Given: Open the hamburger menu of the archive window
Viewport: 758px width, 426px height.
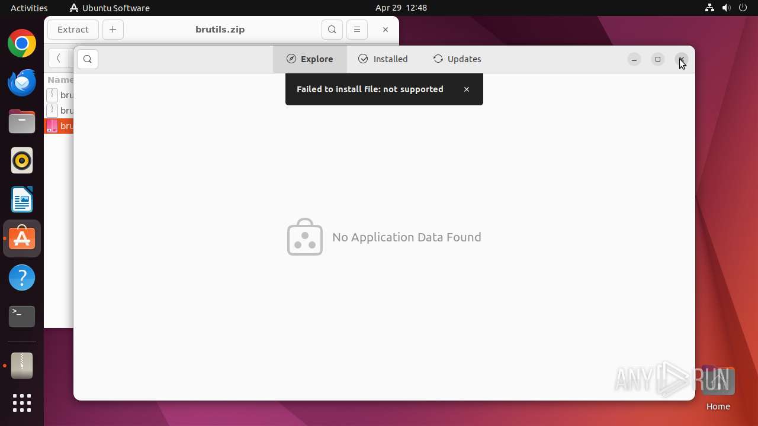Looking at the screenshot, I should tap(357, 30).
